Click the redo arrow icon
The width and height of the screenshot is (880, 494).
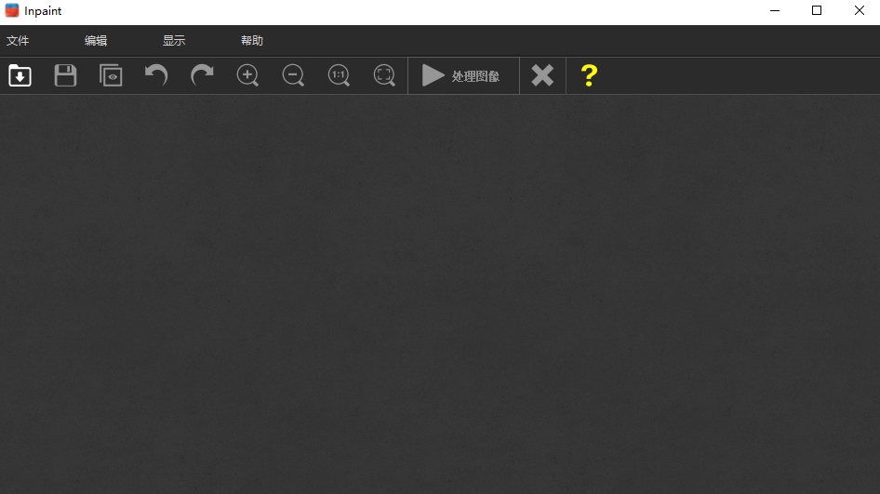[202, 75]
